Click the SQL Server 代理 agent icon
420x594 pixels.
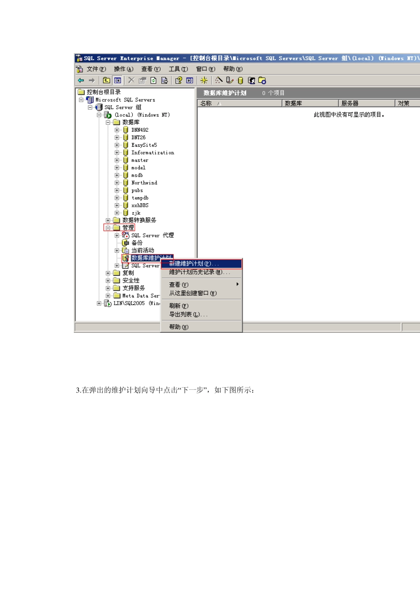pyautogui.click(x=126, y=235)
